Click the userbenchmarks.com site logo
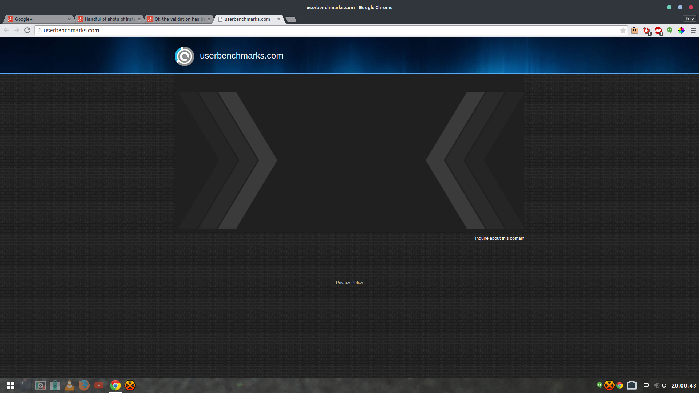Image resolution: width=699 pixels, height=393 pixels. [x=185, y=56]
